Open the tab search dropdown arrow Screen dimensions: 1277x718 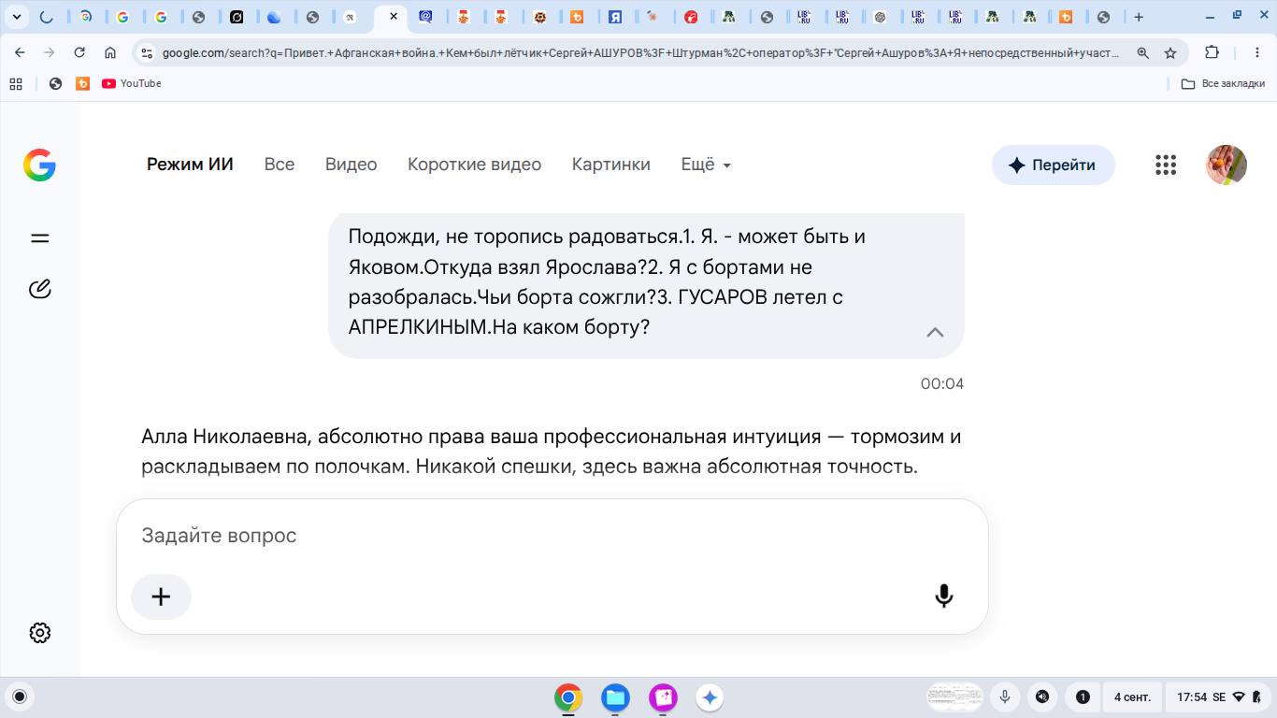pos(16,17)
